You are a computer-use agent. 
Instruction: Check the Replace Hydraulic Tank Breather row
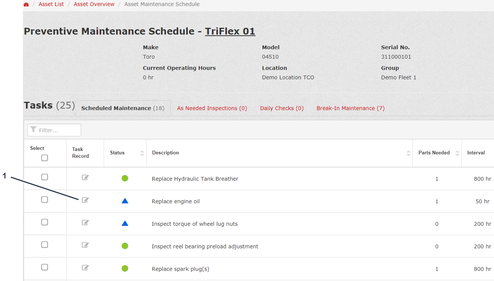pyautogui.click(x=45, y=177)
